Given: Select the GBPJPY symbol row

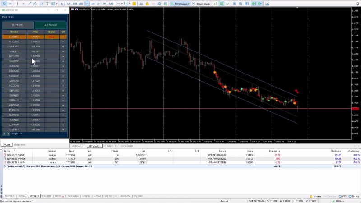Looking at the screenshot, I should pos(34,51).
